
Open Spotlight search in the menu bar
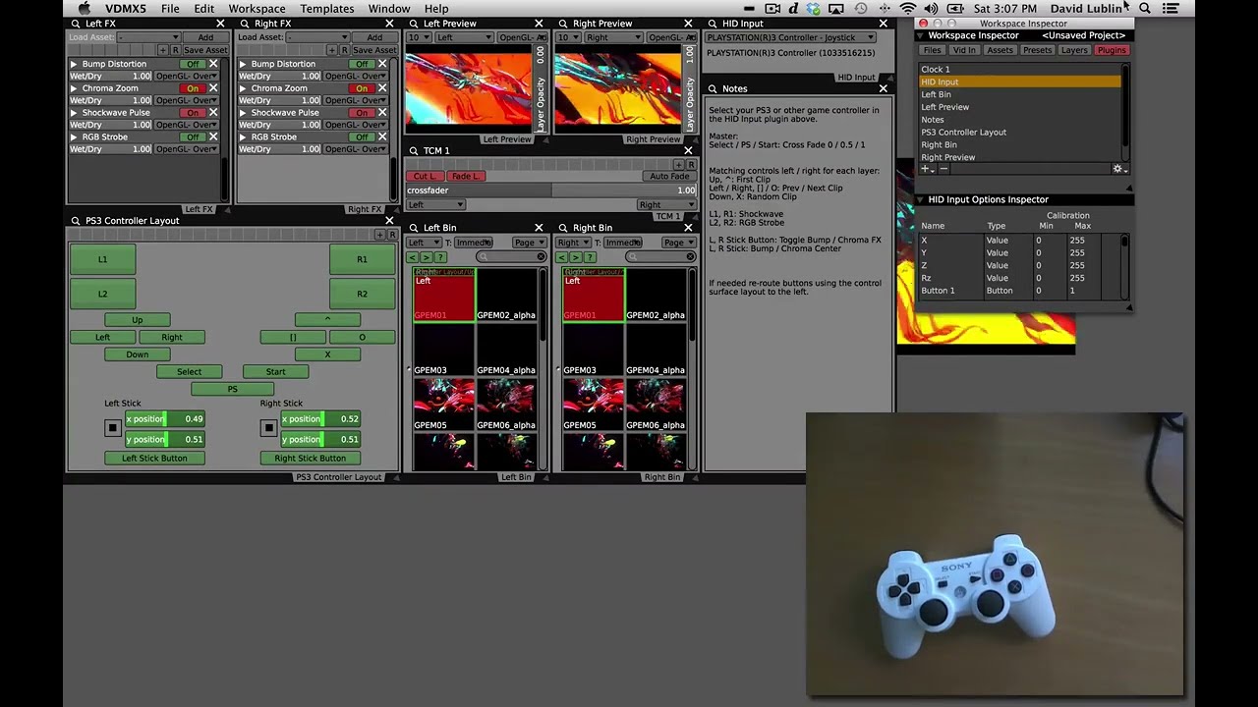tap(1145, 9)
